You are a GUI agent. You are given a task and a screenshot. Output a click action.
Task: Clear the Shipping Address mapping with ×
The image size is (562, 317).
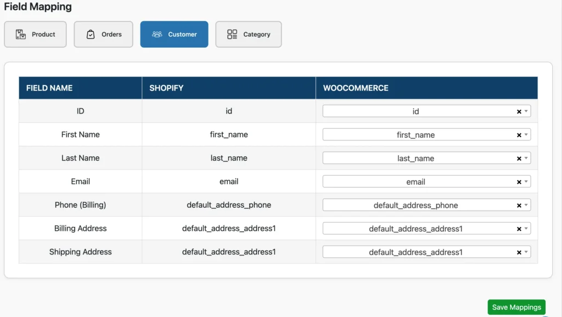point(519,252)
